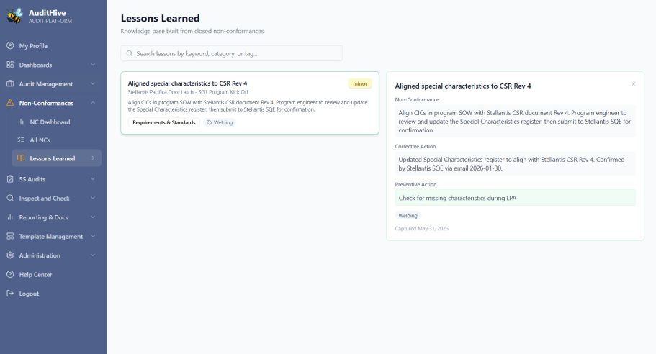Open My Profile user icon
This screenshot has height=354, width=656.
pyautogui.click(x=10, y=45)
